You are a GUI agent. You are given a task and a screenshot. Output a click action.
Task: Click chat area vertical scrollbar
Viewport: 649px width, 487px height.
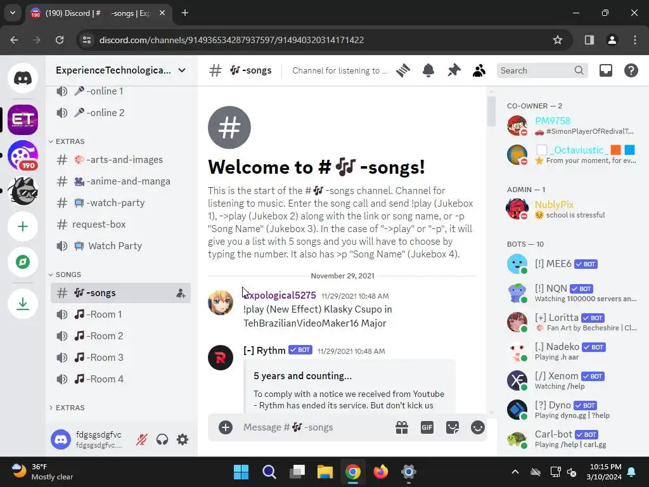(x=491, y=111)
